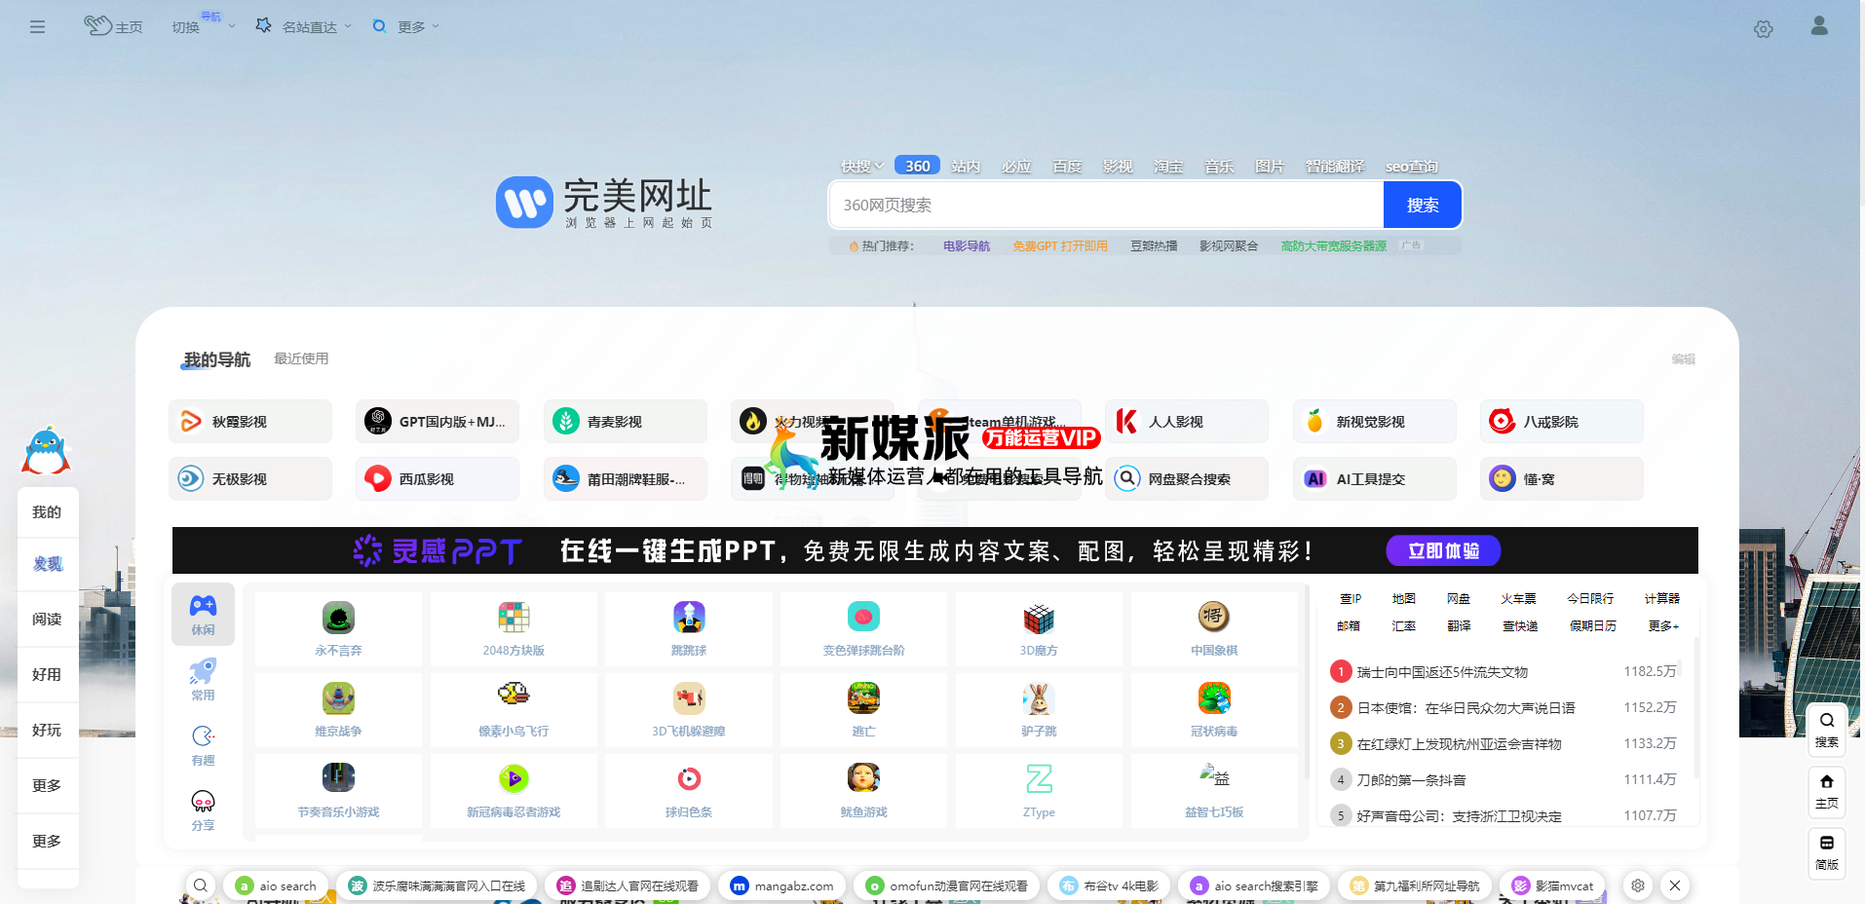Expand the 快搜 search category dropdown

pyautogui.click(x=862, y=167)
